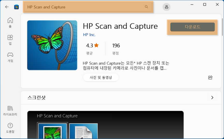Screen dimensions: 224x139
Task: Open the 앱 (Apps) sidebar item
Action: click(x=10, y=40)
